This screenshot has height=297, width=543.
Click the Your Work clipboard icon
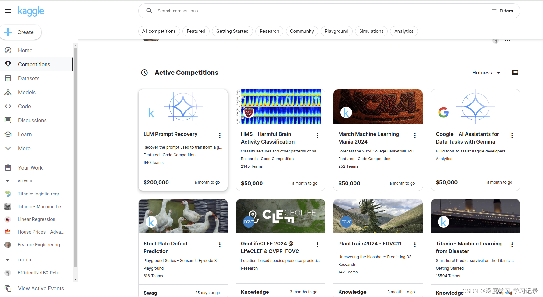(8, 168)
